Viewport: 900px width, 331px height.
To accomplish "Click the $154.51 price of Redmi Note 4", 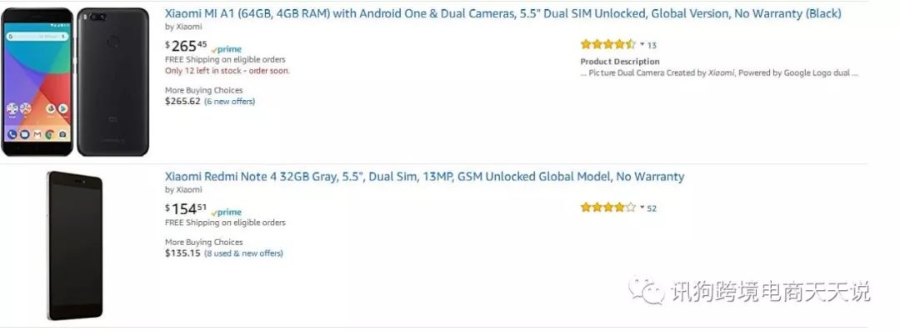I will pos(186,209).
